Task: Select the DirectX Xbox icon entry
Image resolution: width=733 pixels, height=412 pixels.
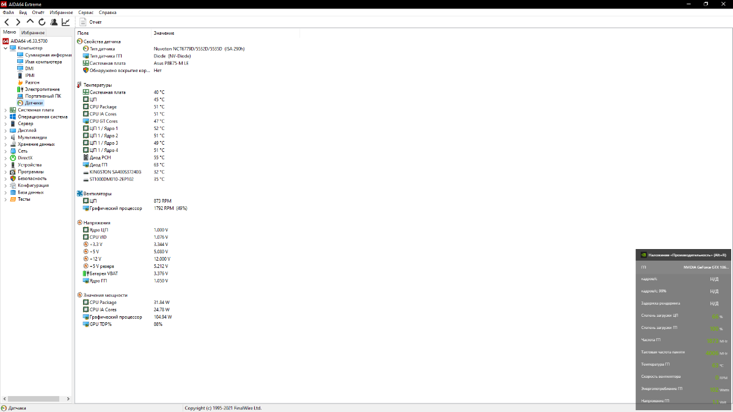Action: click(24, 158)
